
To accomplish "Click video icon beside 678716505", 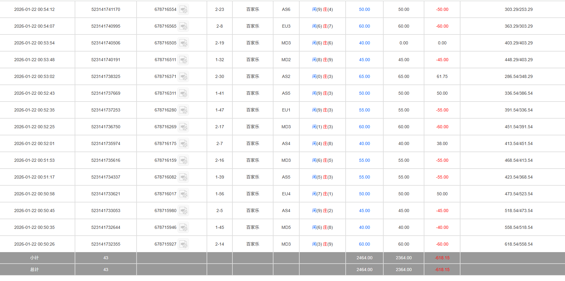I will [x=184, y=43].
